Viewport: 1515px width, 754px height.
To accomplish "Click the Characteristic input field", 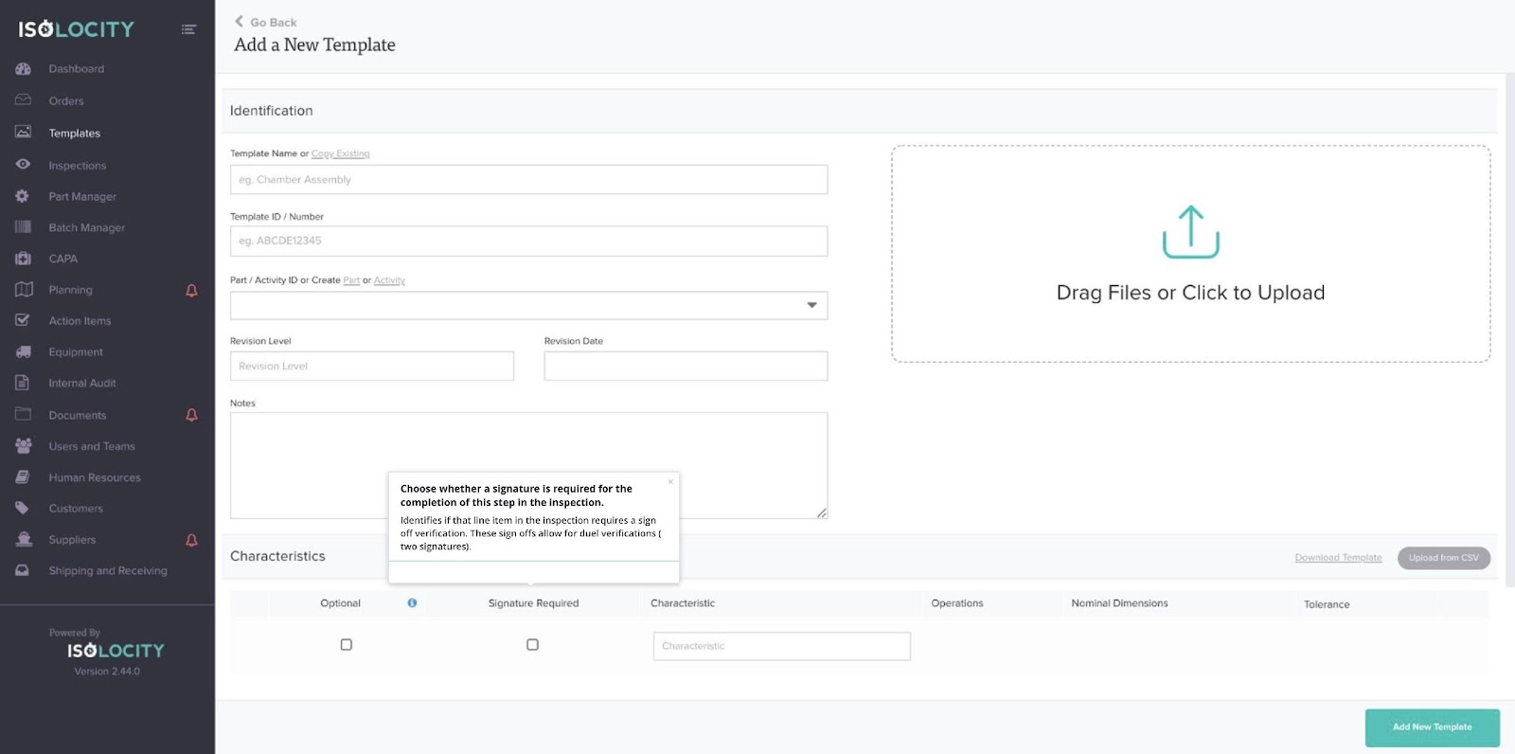I will click(x=781, y=646).
